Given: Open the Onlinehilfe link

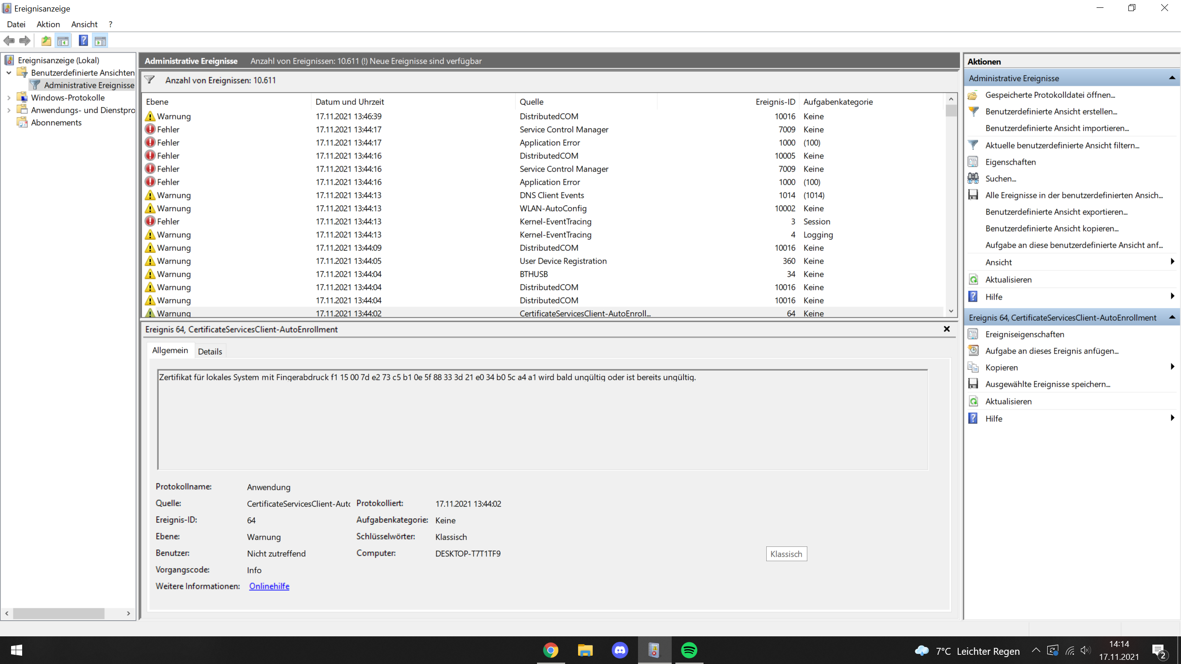Looking at the screenshot, I should (269, 586).
